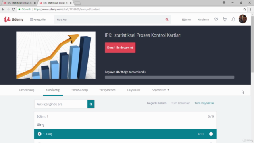Screen dimensions: 254x143
Task: Select the Tüm Kaynaklar filter
Action: point(204,103)
